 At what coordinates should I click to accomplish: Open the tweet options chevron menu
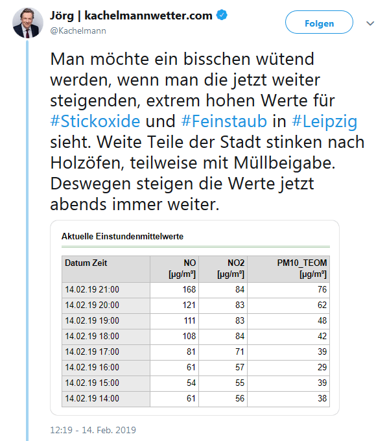click(370, 23)
